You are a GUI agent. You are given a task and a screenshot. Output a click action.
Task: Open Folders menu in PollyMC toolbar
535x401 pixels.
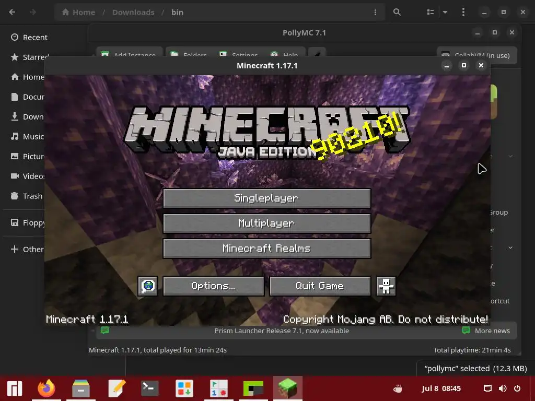(x=189, y=54)
